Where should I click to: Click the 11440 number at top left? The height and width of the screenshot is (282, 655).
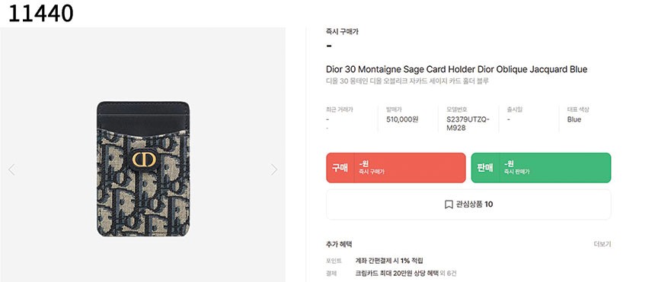(x=41, y=14)
